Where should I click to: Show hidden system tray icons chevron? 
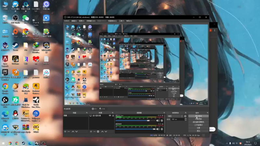pos(227,143)
